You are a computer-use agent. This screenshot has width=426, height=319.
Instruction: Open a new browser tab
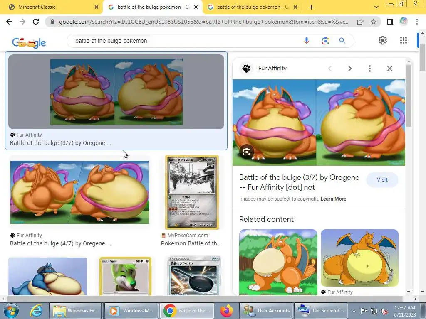[311, 7]
